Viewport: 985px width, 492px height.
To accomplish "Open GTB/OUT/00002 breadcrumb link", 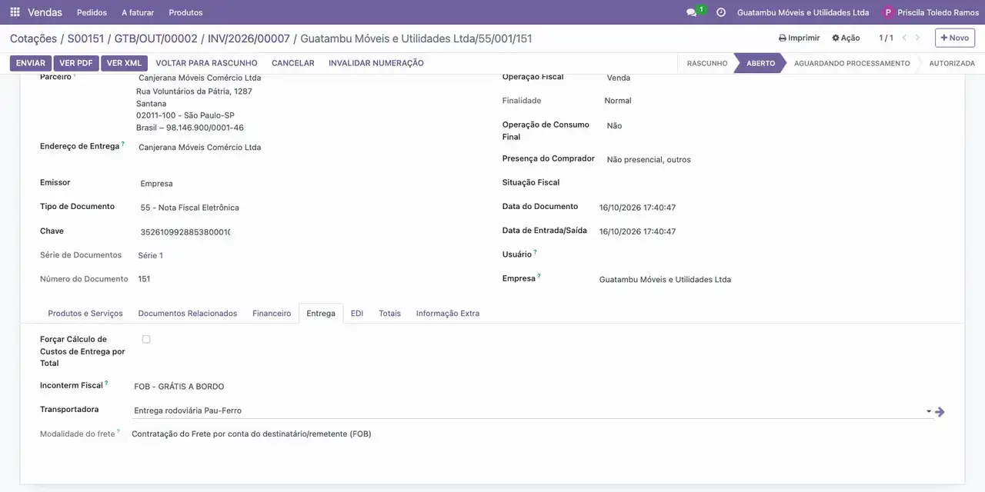I will (x=156, y=38).
